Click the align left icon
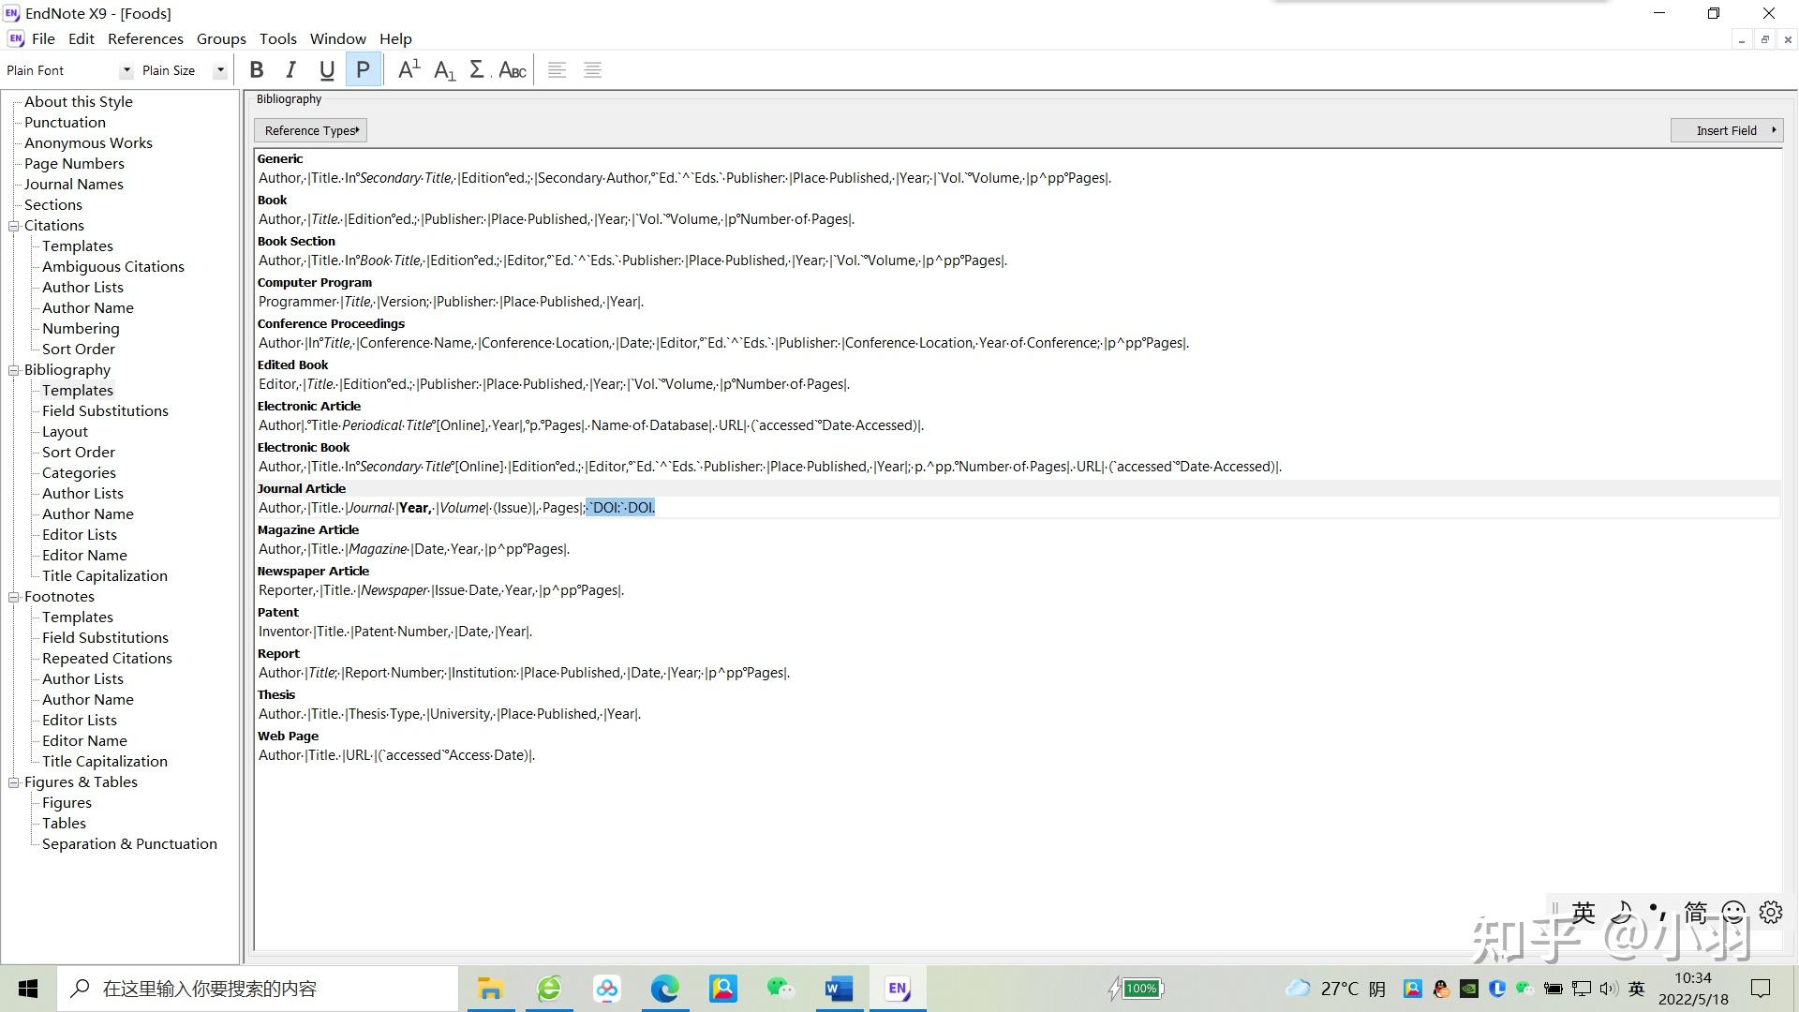 click(x=557, y=70)
